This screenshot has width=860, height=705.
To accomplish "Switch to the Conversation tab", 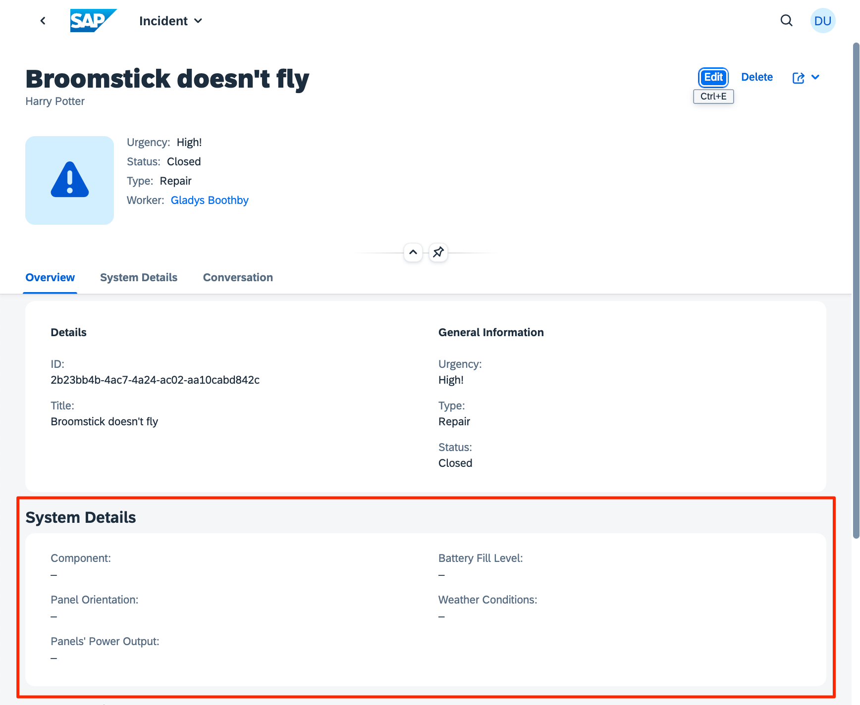I will [238, 278].
